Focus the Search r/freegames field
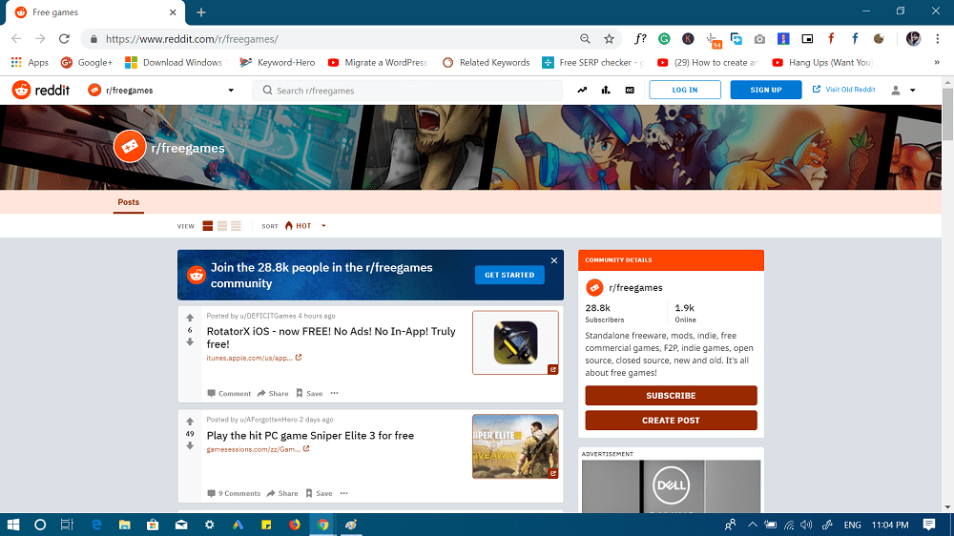954x536 pixels. pyautogui.click(x=407, y=91)
